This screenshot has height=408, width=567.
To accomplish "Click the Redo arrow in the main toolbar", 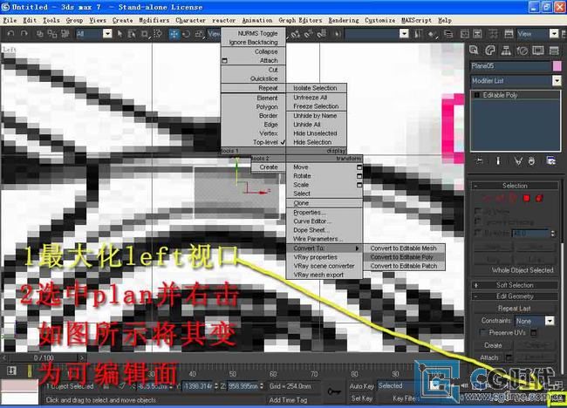I will point(24,34).
